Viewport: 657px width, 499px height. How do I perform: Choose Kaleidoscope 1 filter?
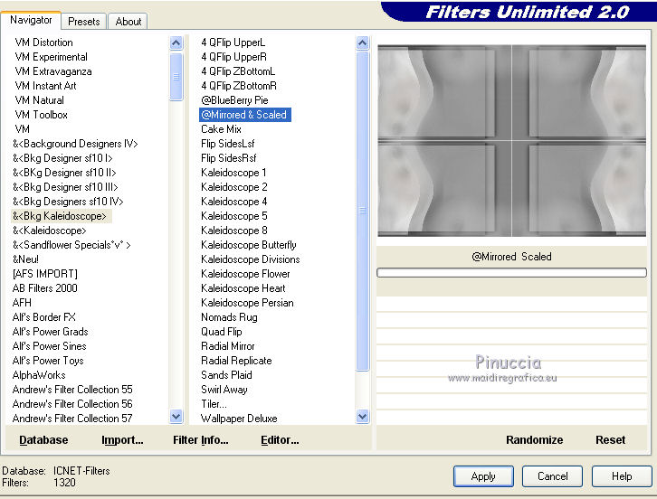click(x=233, y=173)
